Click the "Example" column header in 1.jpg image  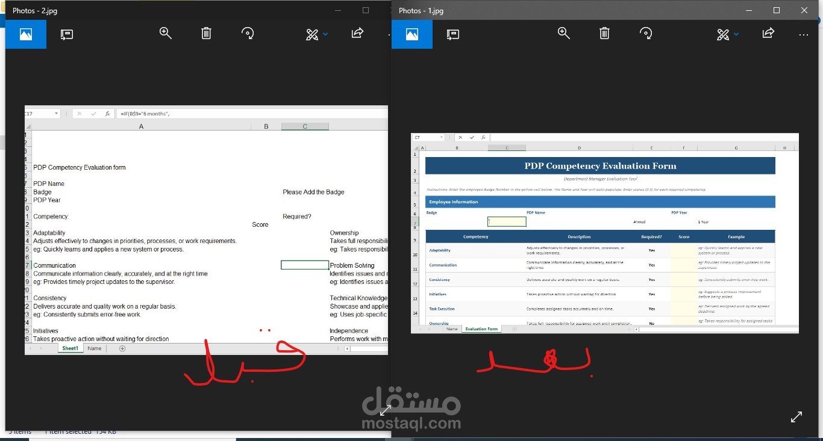coord(736,236)
